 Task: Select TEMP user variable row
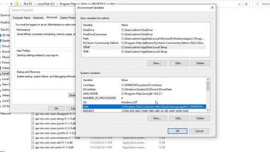[x=144, y=47]
